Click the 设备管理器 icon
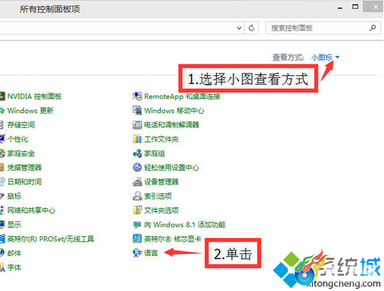 137,182
